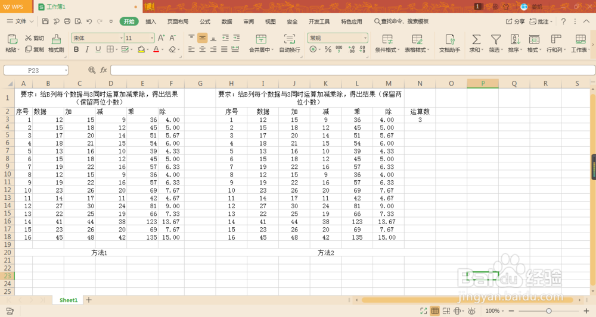Decrease indent icon
596x317 pixels.
(225, 38)
